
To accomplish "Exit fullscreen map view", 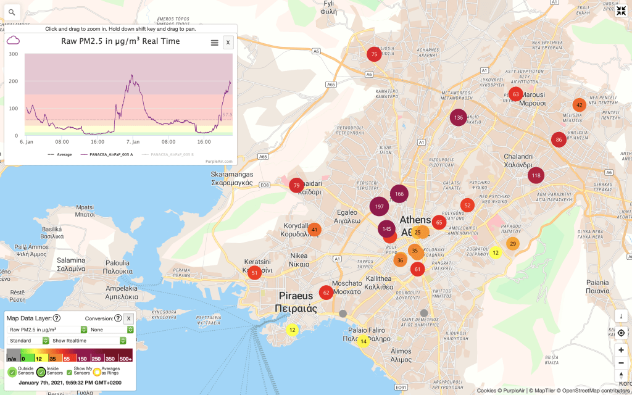I will click(621, 11).
